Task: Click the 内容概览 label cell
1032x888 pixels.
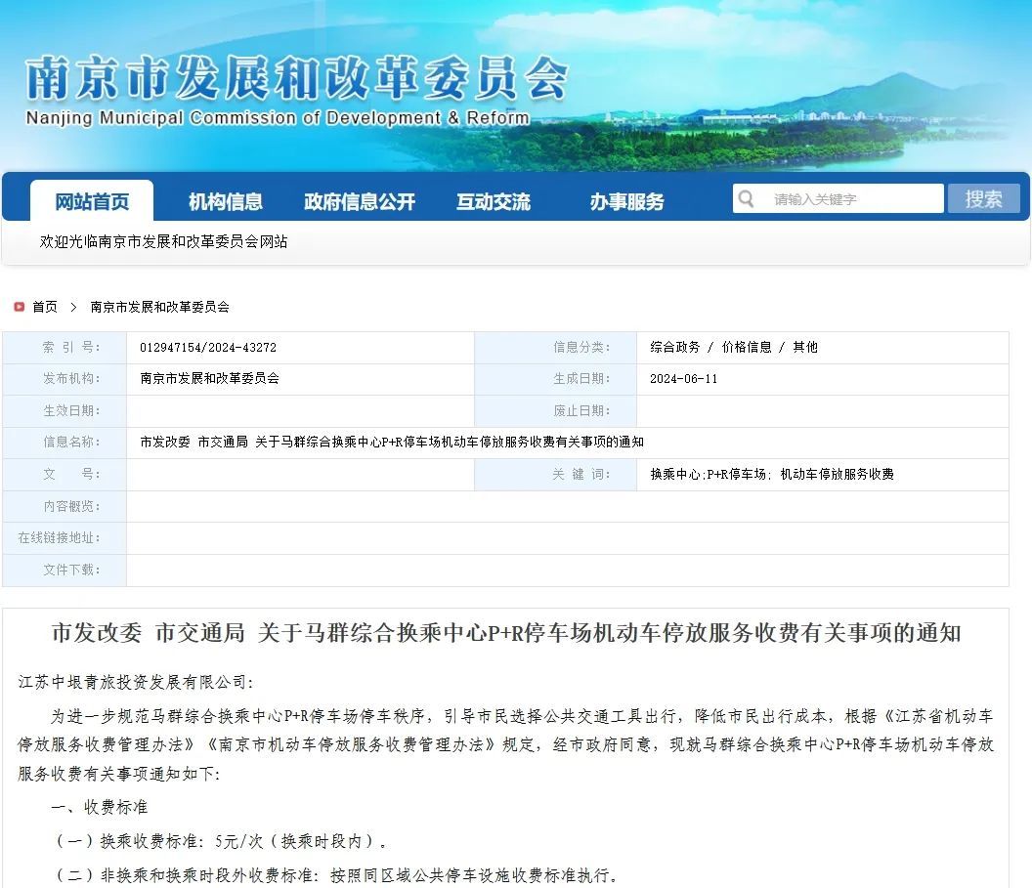Action: tap(64, 506)
